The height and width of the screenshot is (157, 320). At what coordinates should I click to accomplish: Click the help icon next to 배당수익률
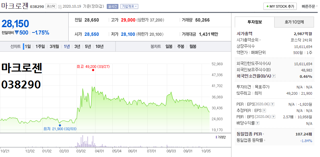(x=258, y=123)
